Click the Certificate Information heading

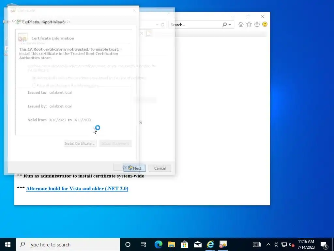[53, 38]
